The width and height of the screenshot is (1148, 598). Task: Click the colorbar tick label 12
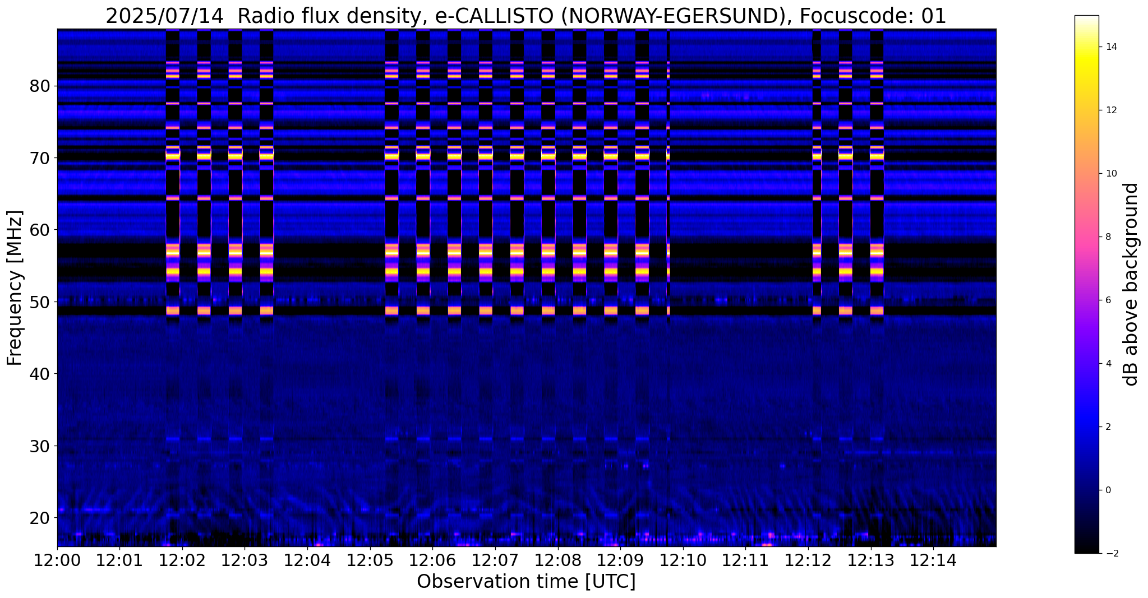click(x=1110, y=110)
